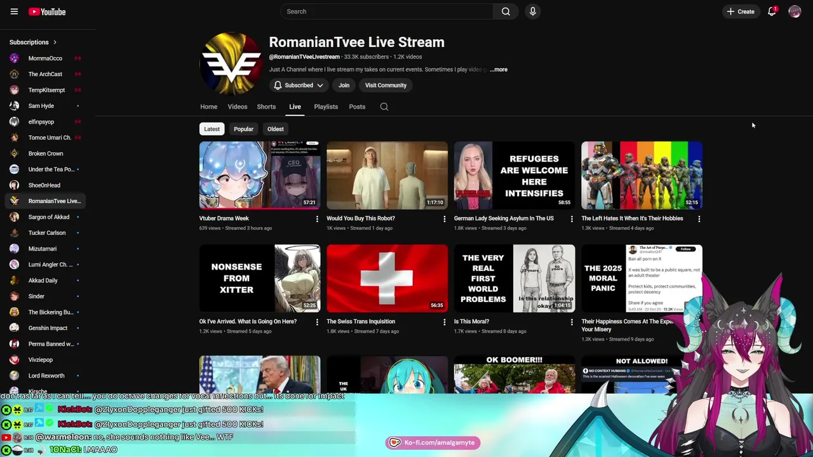Image resolution: width=813 pixels, height=457 pixels.
Task: Open options for Is This Moral?
Action: (571, 322)
